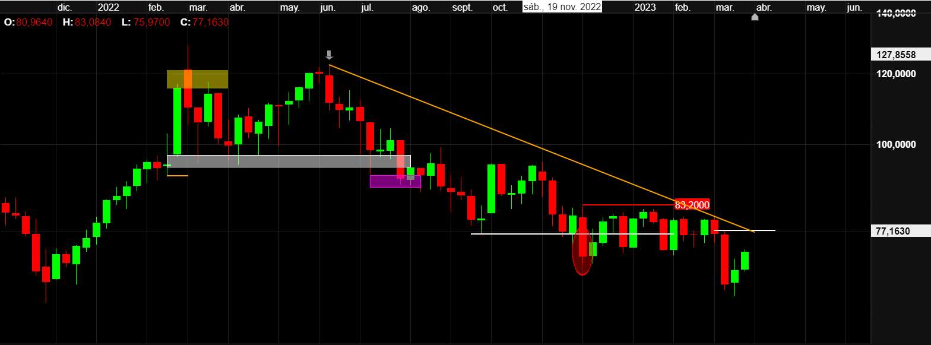Select the short orange horizontal line under the gray zone
Screen dimensions: 931x345
178,176
